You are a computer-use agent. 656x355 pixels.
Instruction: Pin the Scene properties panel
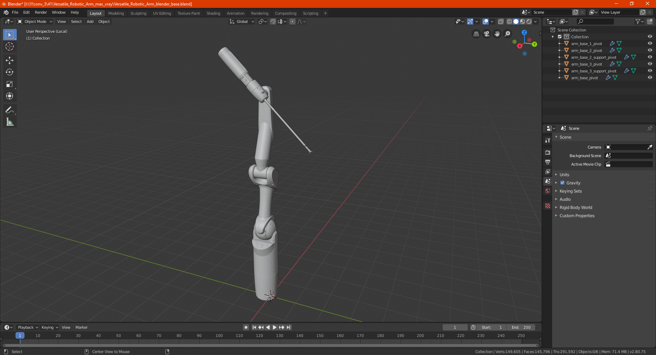pyautogui.click(x=650, y=128)
